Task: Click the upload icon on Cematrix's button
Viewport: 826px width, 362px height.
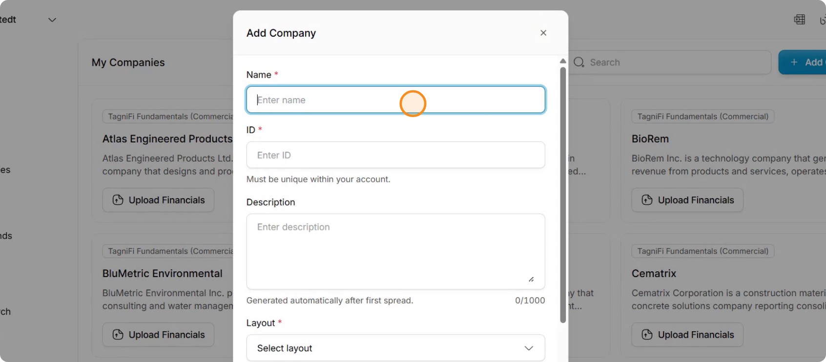Action: (x=647, y=335)
